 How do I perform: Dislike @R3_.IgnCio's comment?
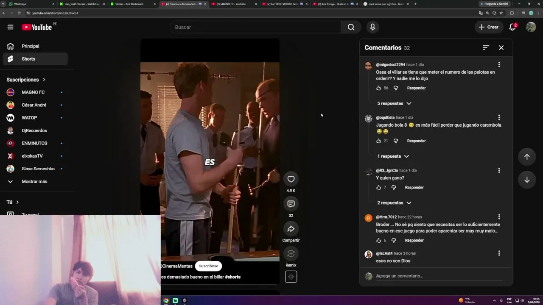[x=393, y=187]
